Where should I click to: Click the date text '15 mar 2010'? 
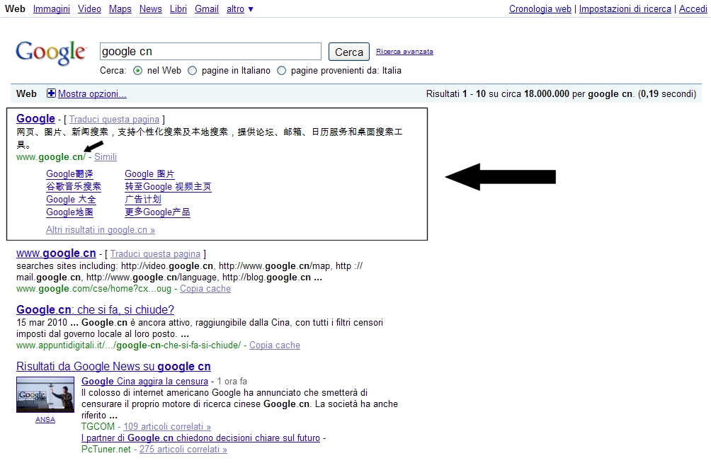click(x=42, y=323)
